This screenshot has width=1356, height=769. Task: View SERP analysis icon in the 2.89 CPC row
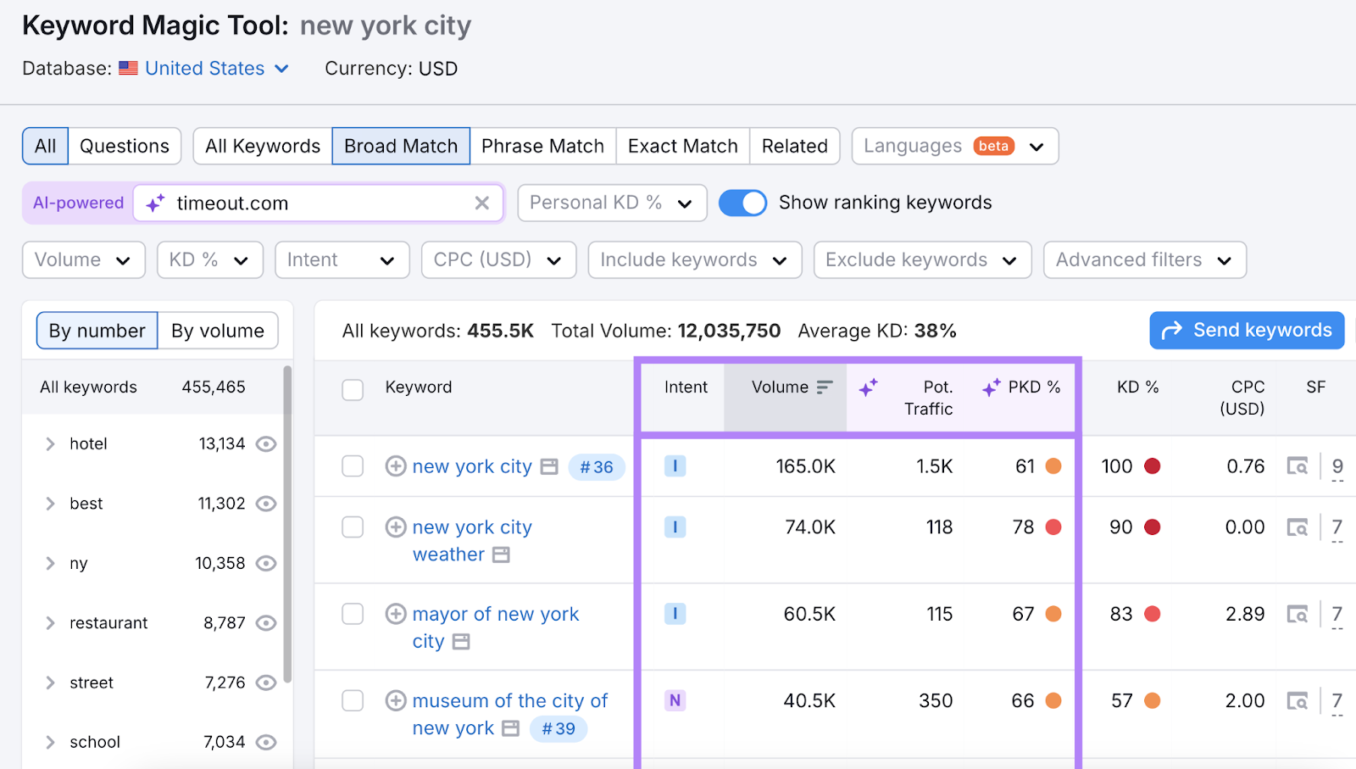coord(1298,614)
